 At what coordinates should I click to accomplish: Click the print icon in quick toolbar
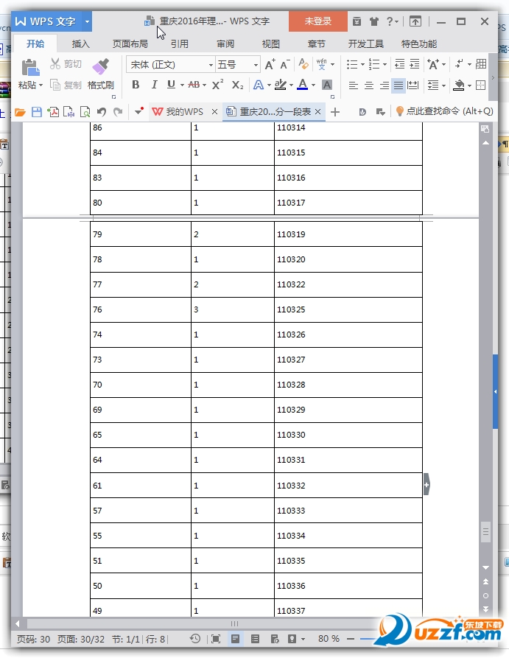point(69,112)
